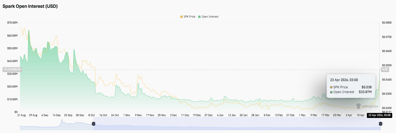
Task: Click the $70.00M left axis label
Action: point(12,23)
